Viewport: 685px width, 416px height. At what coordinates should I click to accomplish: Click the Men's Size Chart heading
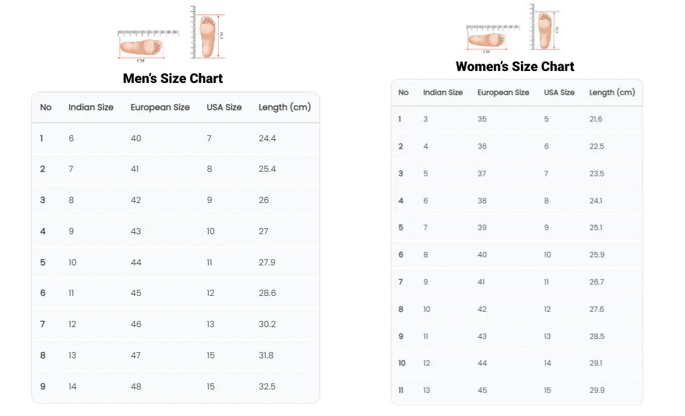point(173,78)
